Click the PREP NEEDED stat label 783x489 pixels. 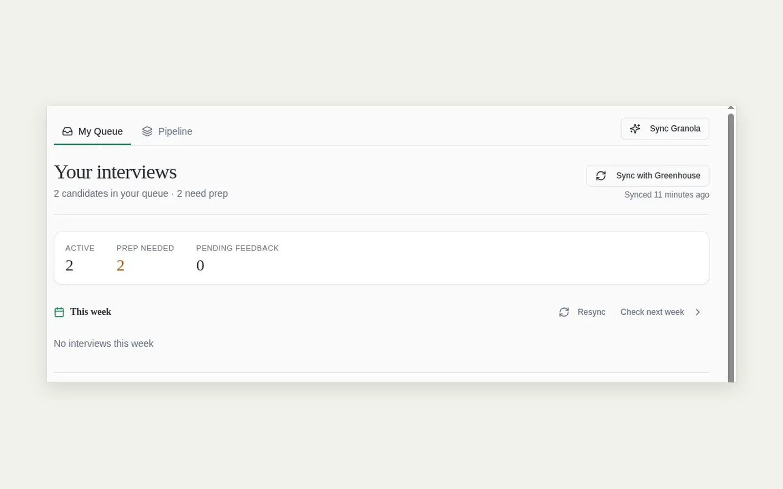(x=145, y=248)
